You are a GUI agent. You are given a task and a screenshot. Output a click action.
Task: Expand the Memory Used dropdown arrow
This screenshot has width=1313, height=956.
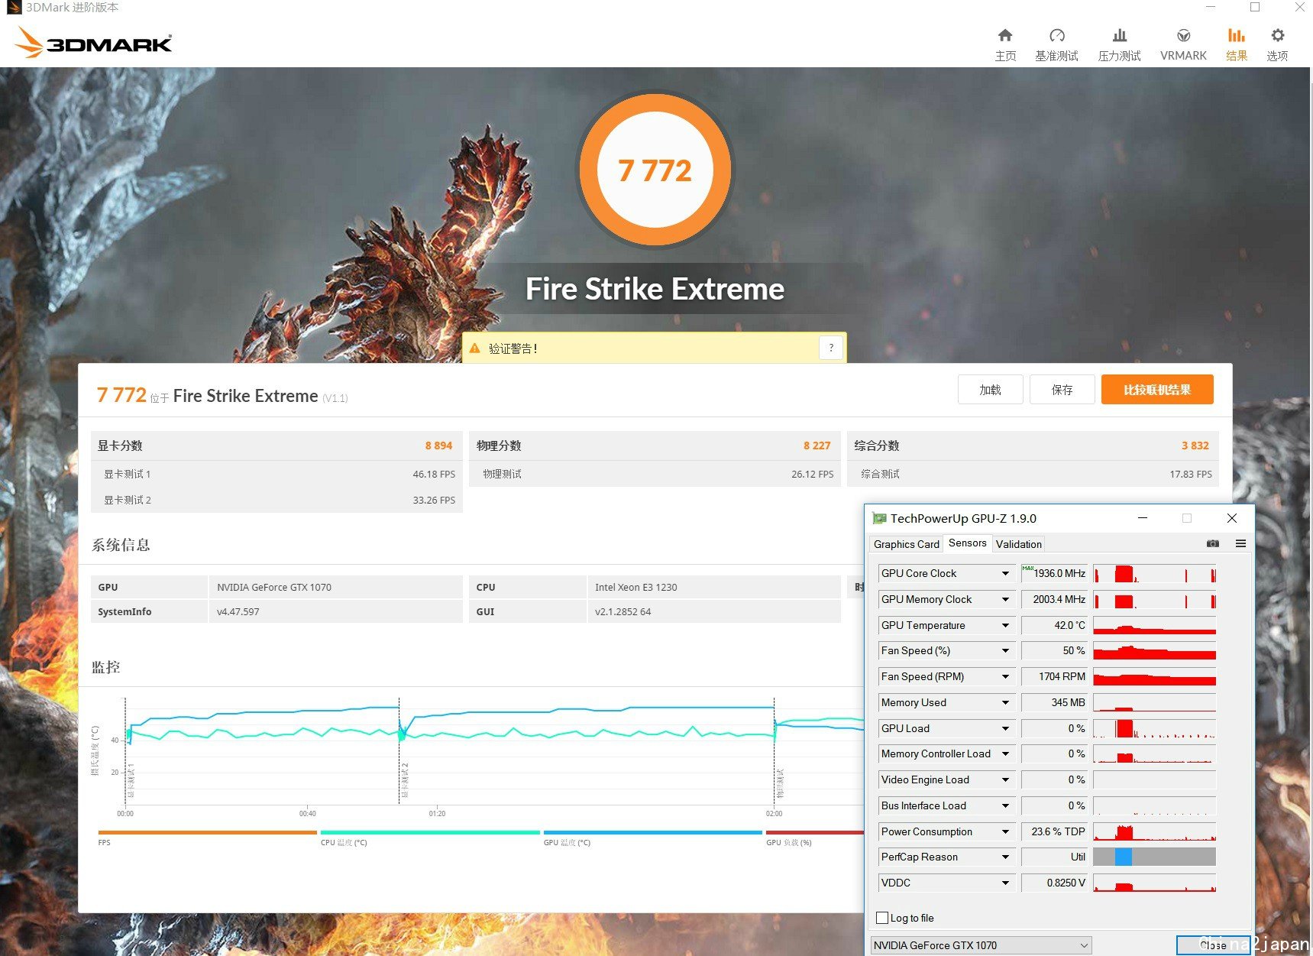click(1005, 702)
